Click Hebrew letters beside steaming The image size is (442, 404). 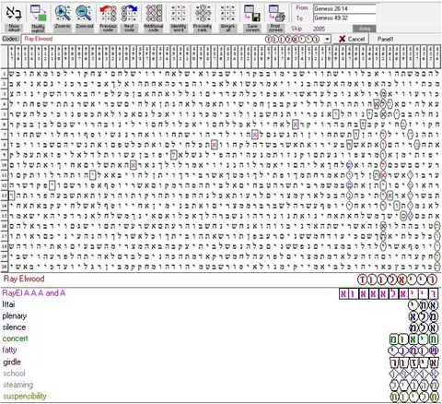(413, 386)
